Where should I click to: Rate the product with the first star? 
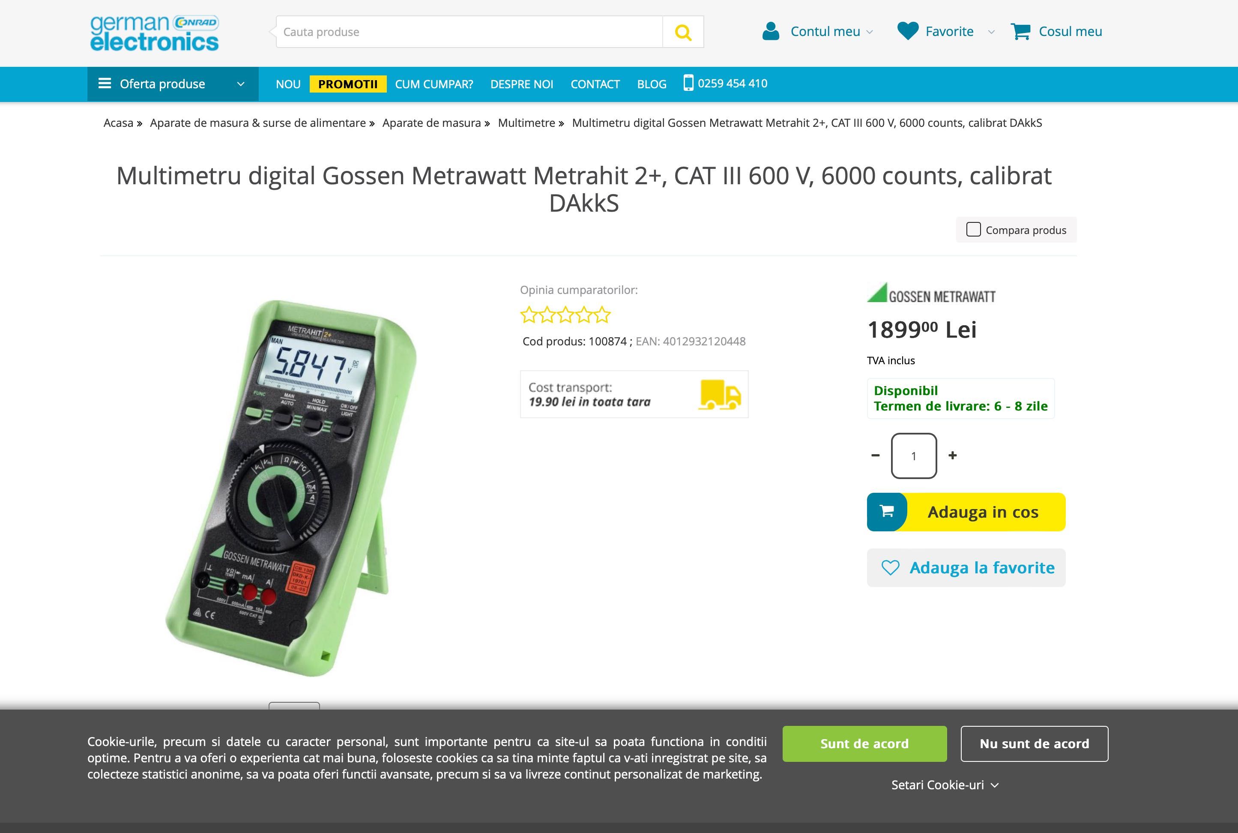coord(529,315)
